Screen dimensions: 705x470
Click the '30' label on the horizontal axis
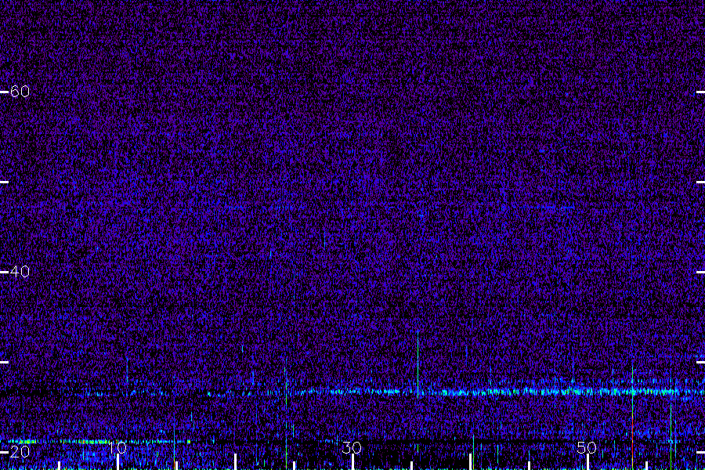(352, 447)
